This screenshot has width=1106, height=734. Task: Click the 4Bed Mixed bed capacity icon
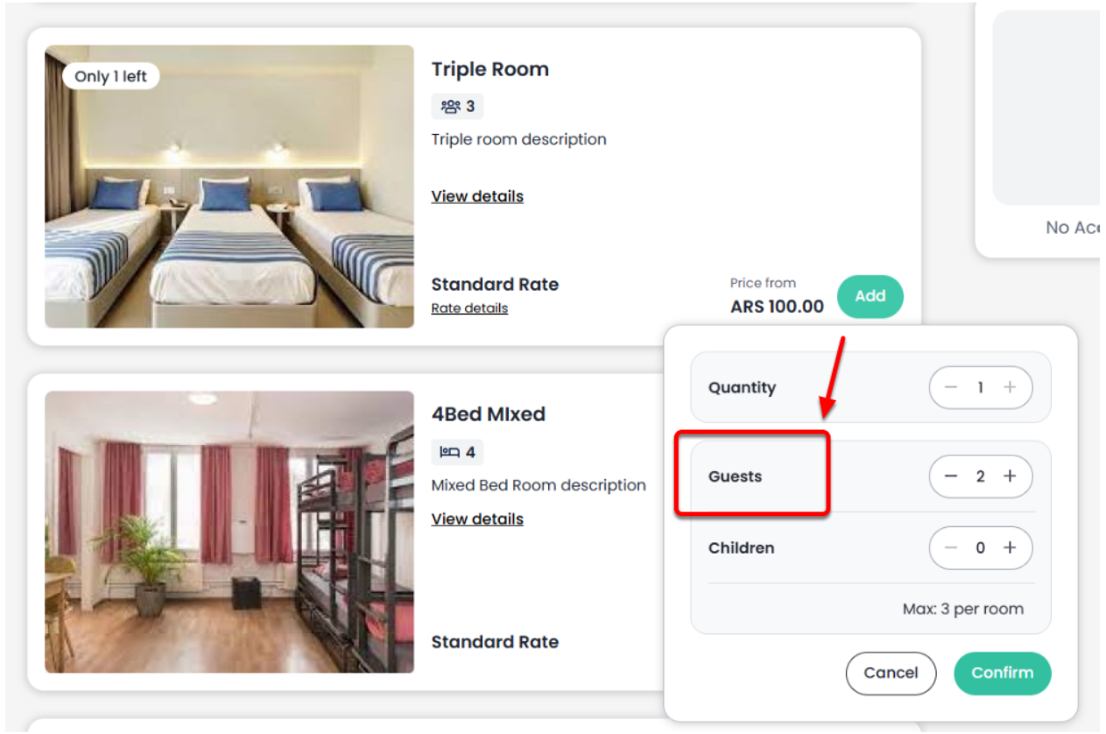pyautogui.click(x=450, y=453)
